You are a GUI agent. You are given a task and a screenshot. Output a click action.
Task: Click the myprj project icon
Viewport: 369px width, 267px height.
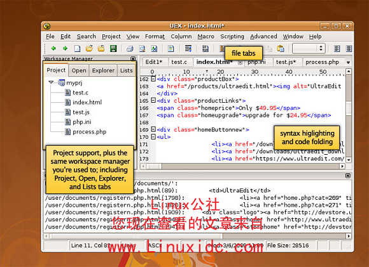[62, 82]
